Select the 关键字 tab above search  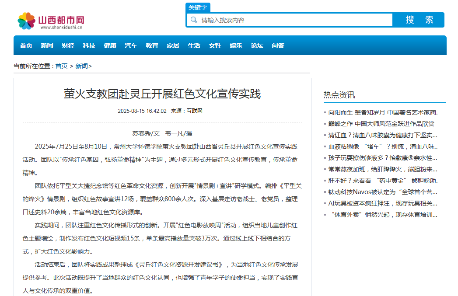tap(198, 7)
